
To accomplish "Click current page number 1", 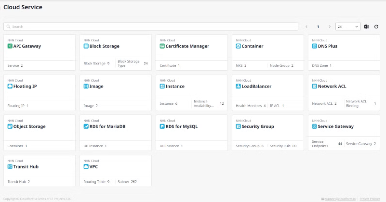I will click(x=318, y=26).
